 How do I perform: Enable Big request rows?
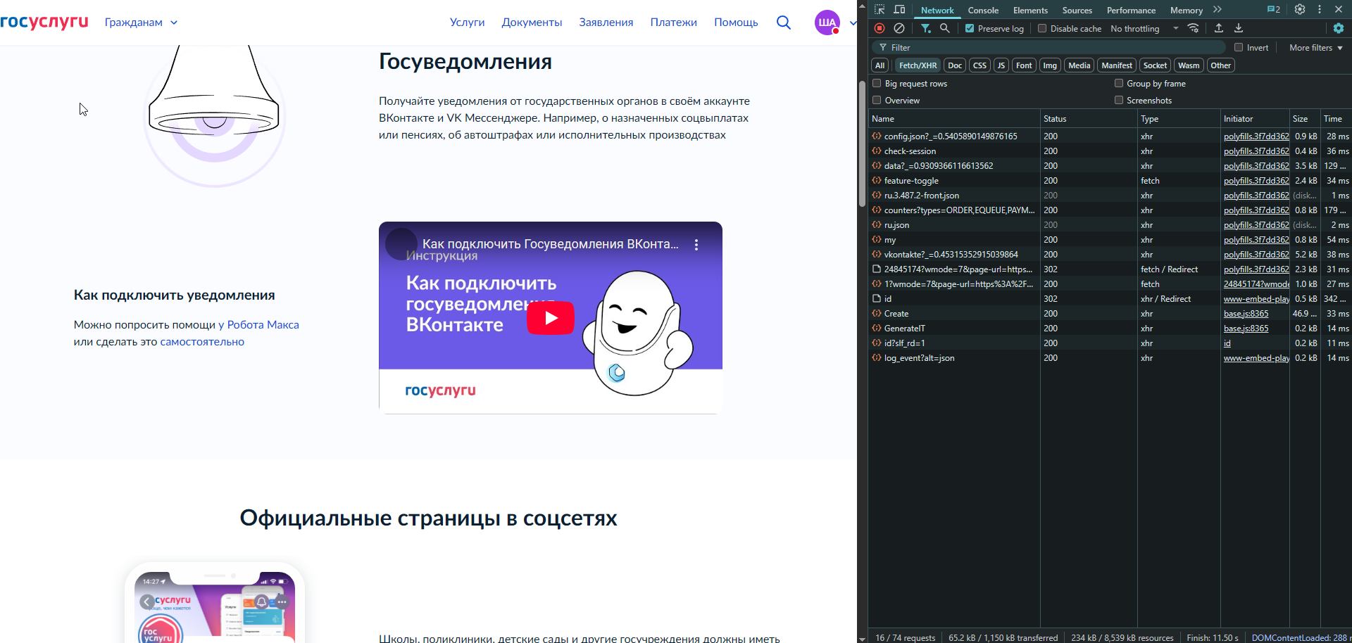pyautogui.click(x=877, y=83)
